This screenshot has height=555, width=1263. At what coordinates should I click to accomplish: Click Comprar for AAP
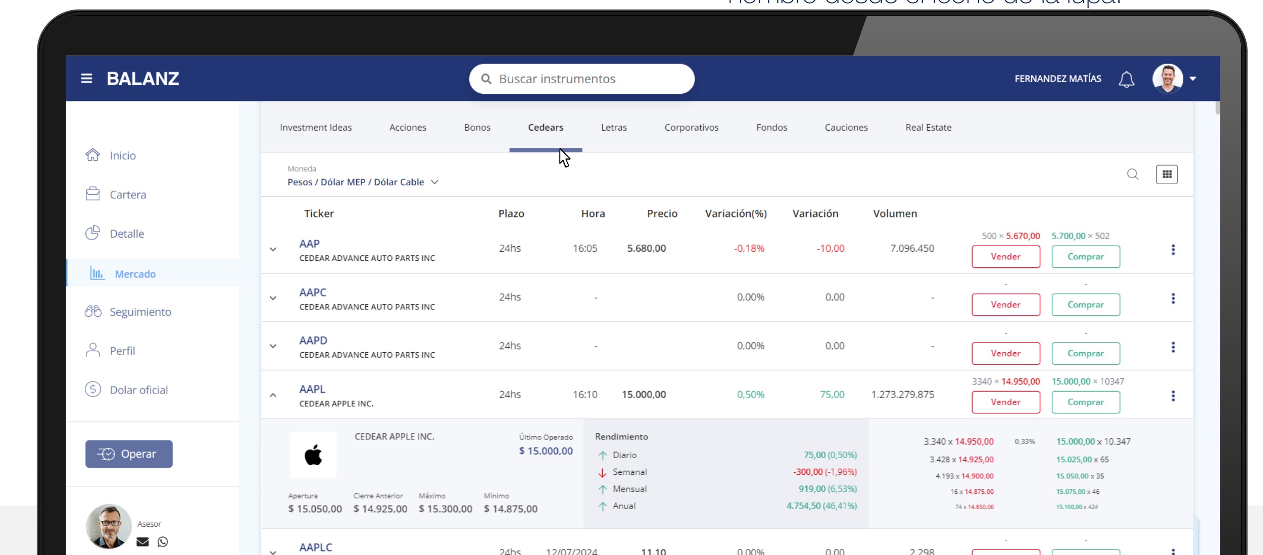pos(1086,256)
